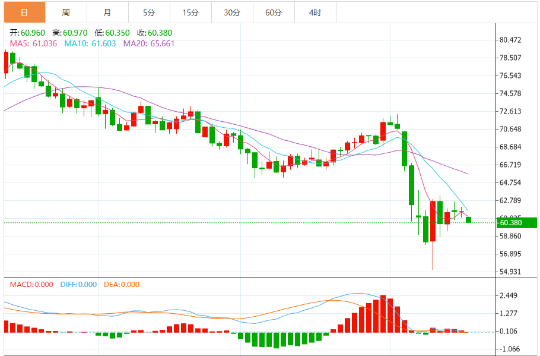Click the MA20: 65.661 legend

point(149,43)
